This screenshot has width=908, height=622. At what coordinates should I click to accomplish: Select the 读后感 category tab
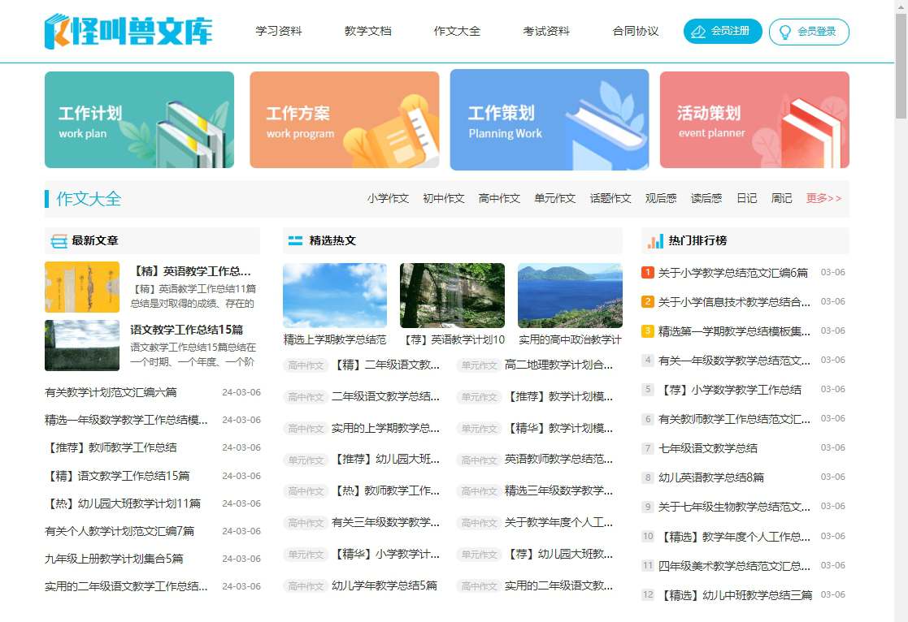click(706, 198)
